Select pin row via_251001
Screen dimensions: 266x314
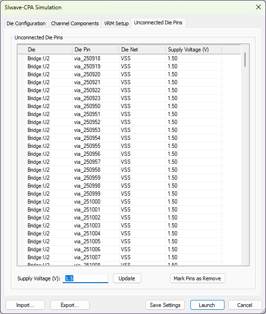tap(124, 210)
